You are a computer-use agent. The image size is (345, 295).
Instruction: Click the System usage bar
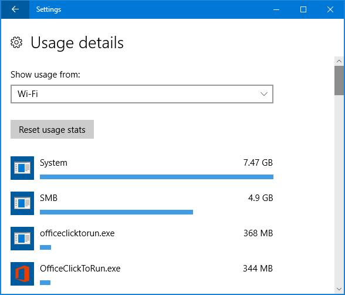[157, 177]
